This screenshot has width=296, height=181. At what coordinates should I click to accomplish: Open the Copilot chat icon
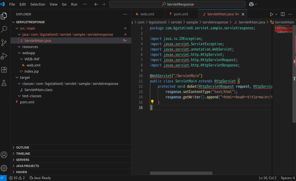[251, 4]
